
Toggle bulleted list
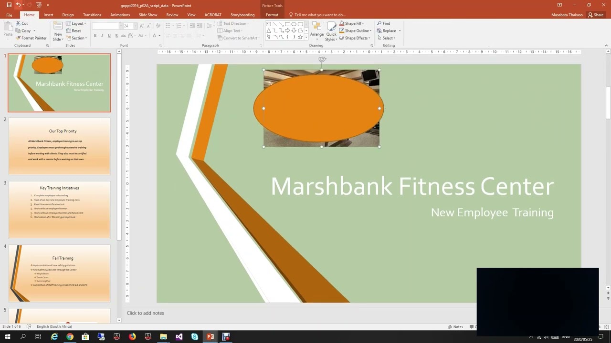pos(168,26)
